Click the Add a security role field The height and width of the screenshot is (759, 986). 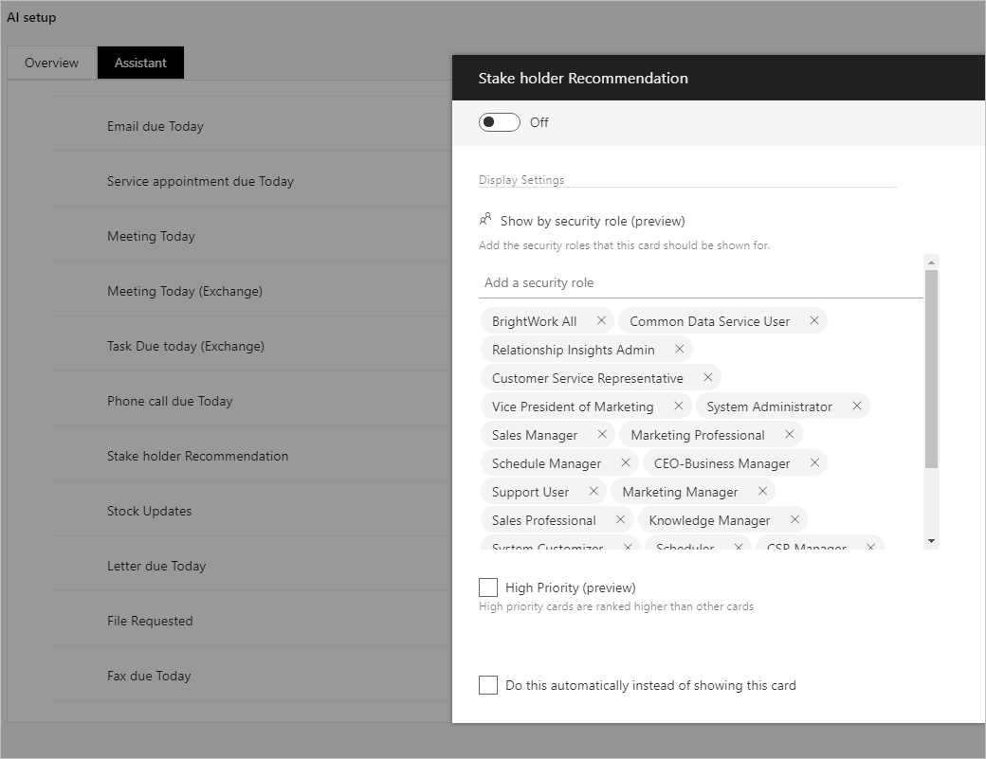point(701,282)
